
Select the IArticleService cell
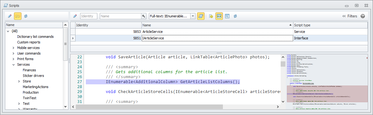point(217,38)
